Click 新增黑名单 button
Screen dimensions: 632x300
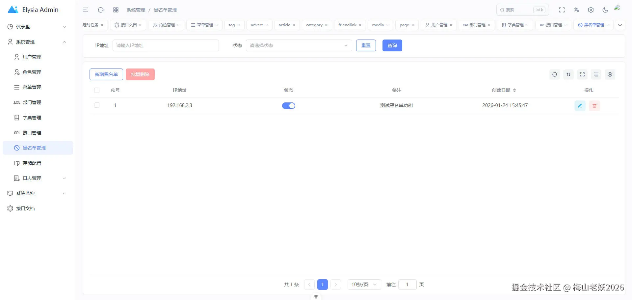tap(106, 74)
